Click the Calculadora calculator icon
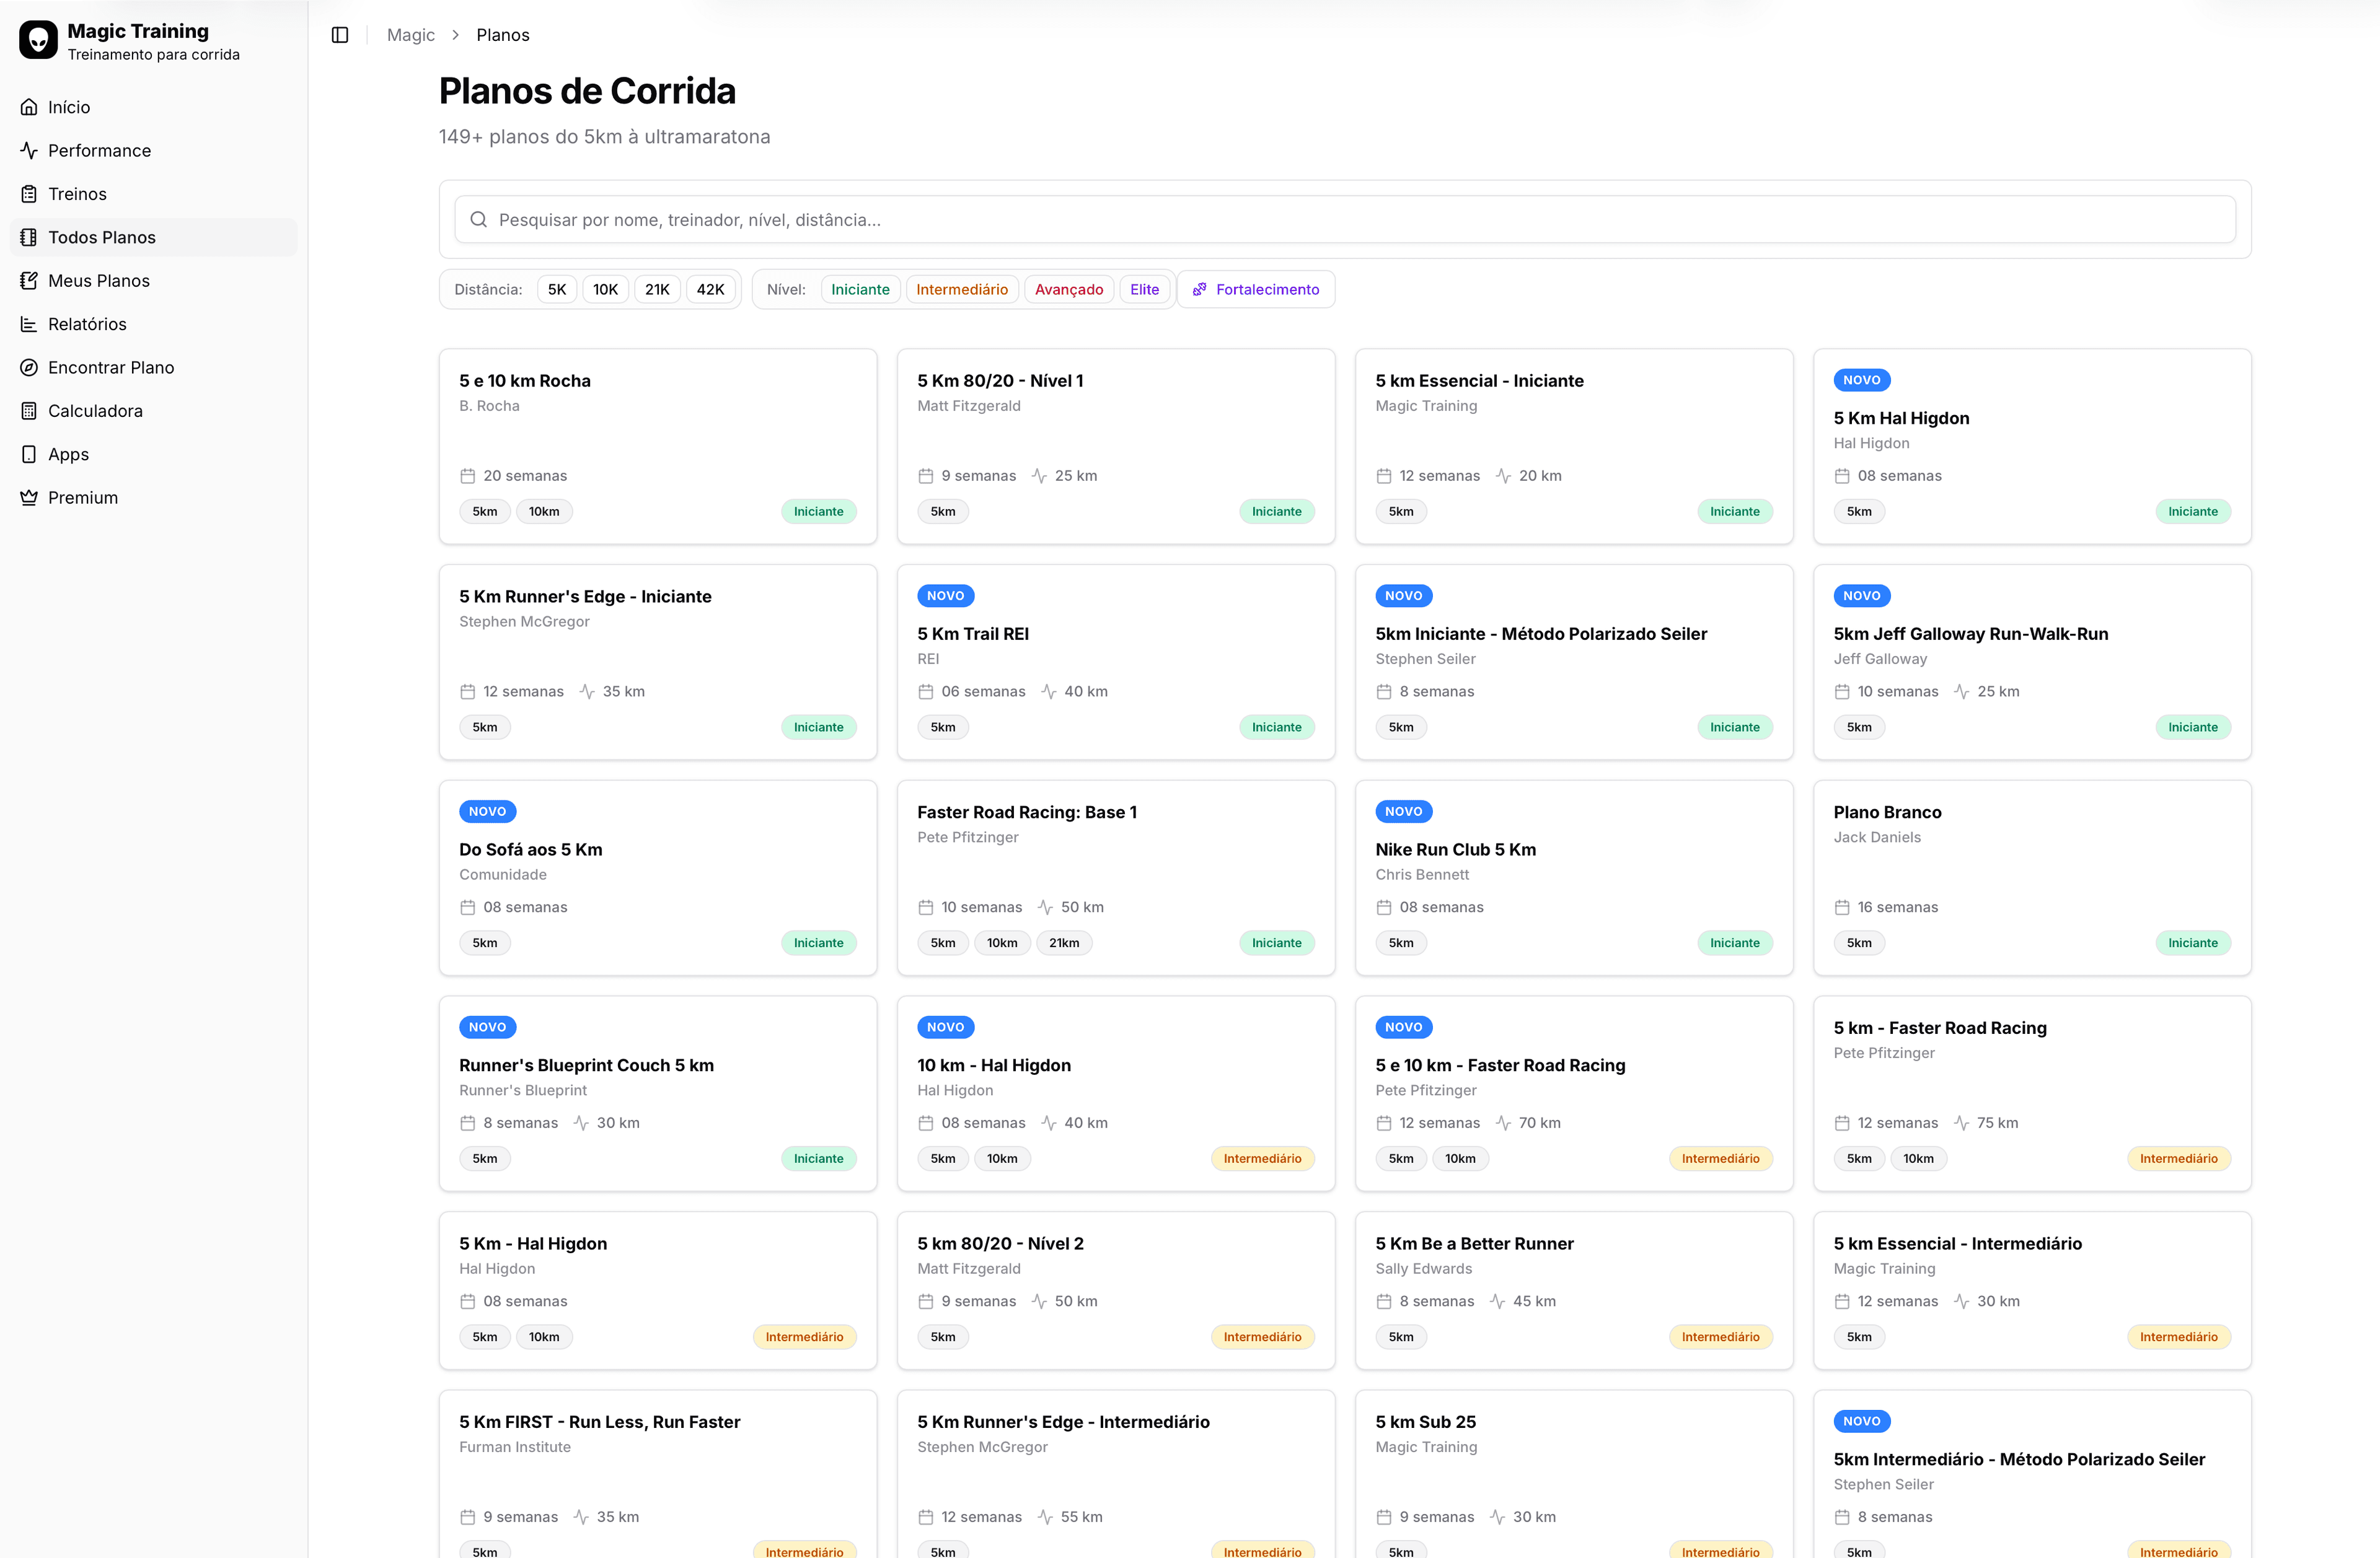Image resolution: width=2380 pixels, height=1558 pixels. (x=29, y=411)
